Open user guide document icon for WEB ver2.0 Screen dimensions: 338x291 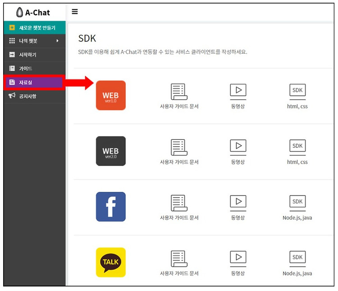coord(179,147)
